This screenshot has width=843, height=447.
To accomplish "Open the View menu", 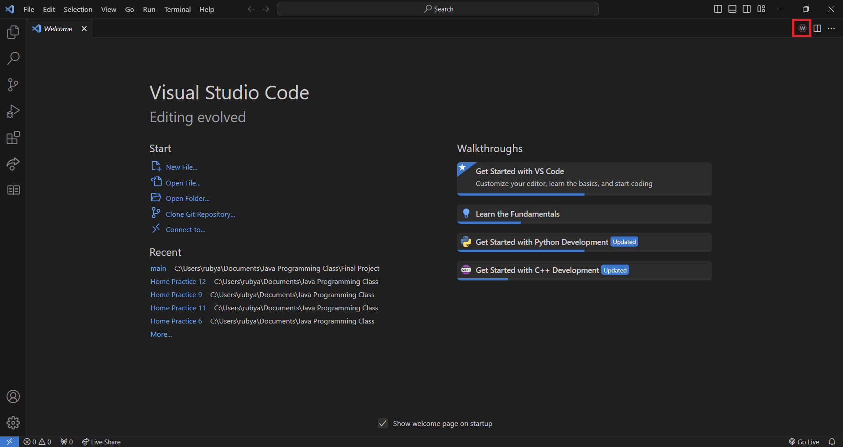I will coord(109,9).
